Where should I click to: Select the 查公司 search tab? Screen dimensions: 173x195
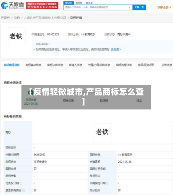[x=69, y=3]
